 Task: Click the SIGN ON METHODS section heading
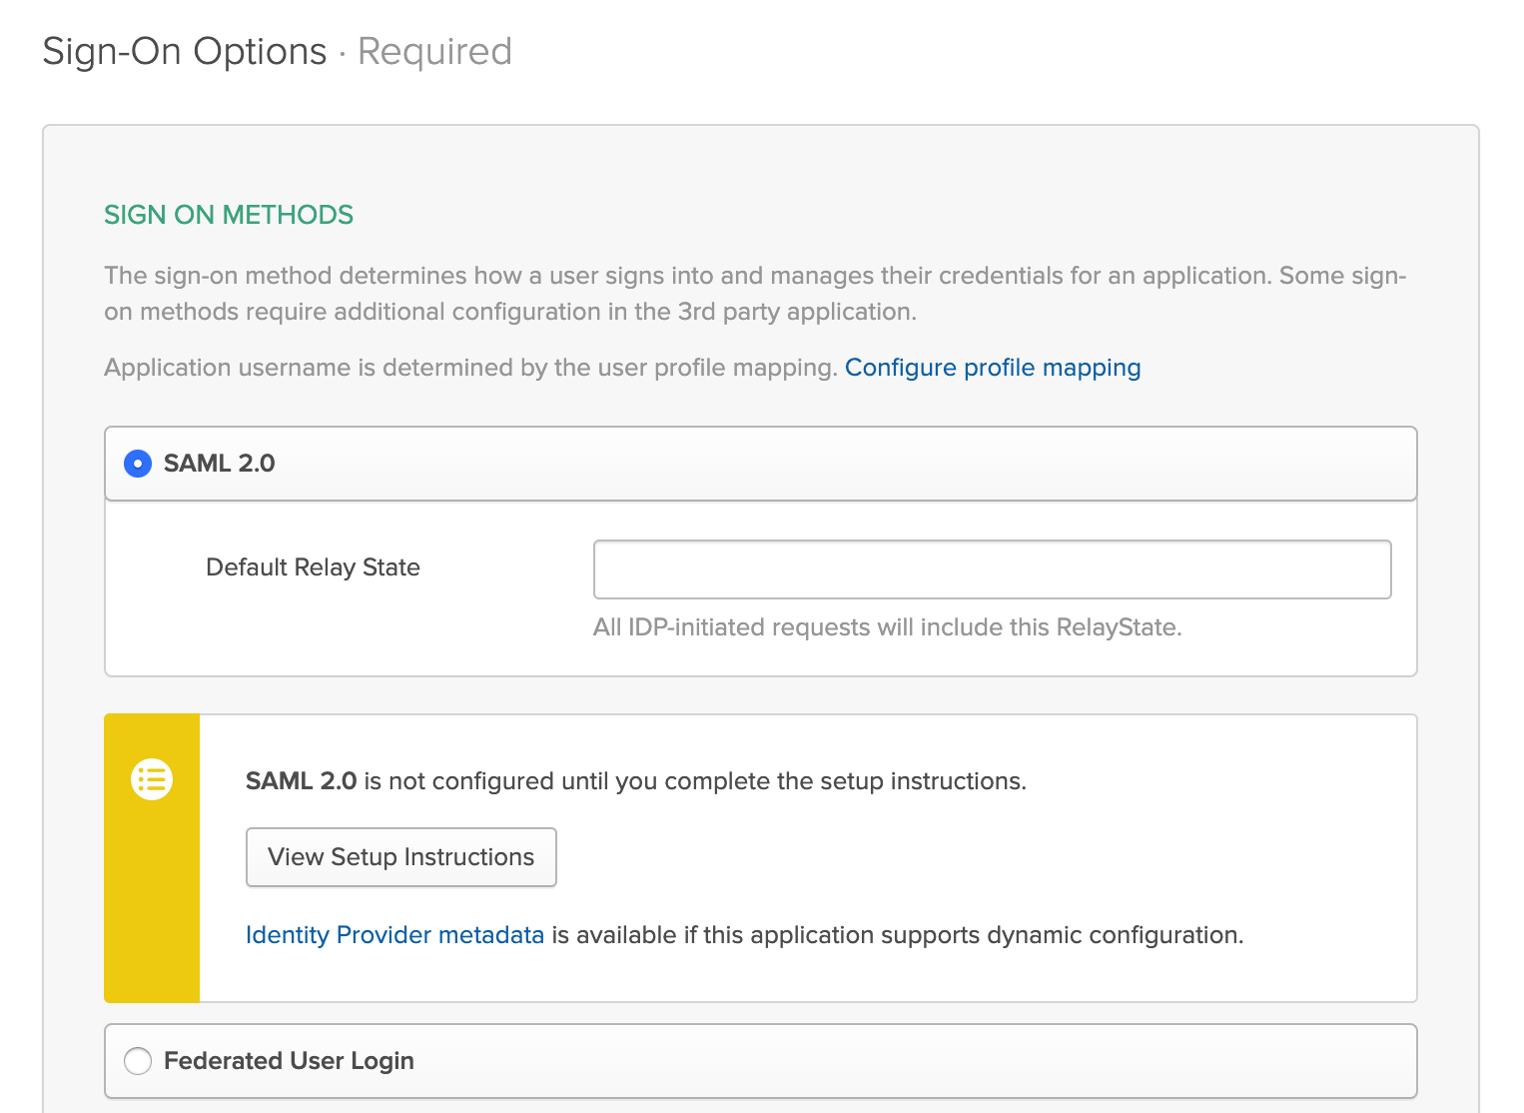pos(229,215)
